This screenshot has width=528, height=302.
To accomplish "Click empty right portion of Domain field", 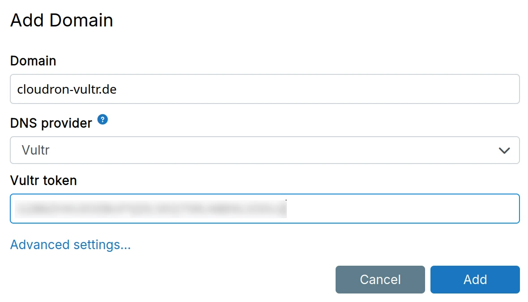I will coord(358,89).
